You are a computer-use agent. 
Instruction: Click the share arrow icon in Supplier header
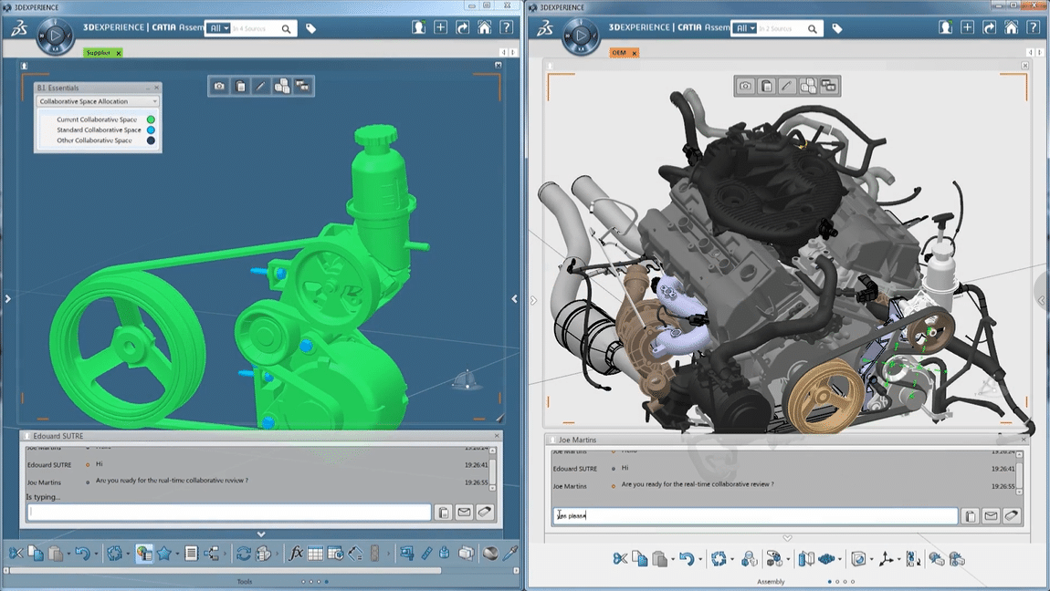463,27
